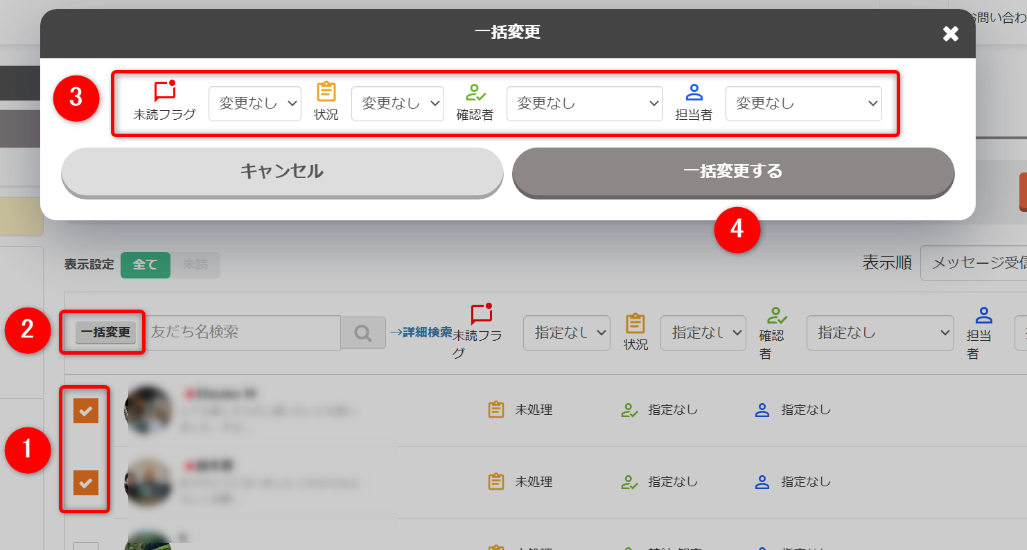1027x550 pixels.
Task: Check the third friend row checkbox
Action: tap(86, 546)
